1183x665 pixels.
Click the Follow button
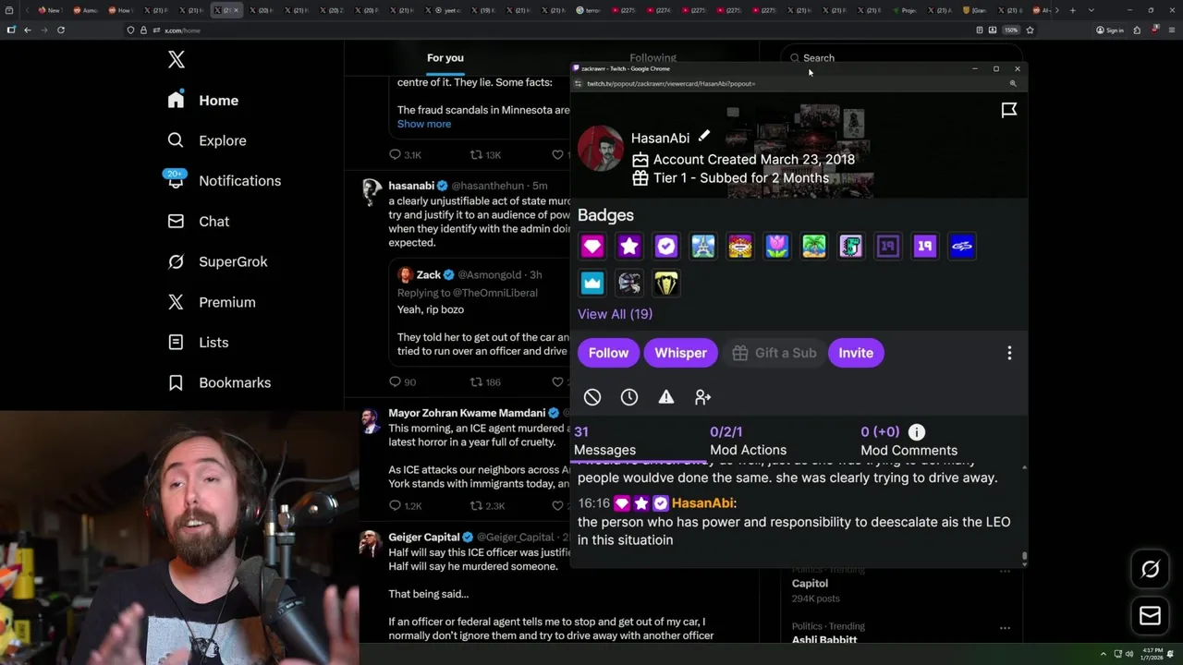coord(608,353)
